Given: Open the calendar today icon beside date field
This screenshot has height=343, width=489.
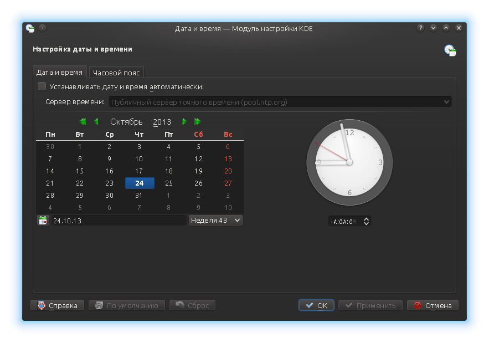Looking at the screenshot, I should 43,221.
